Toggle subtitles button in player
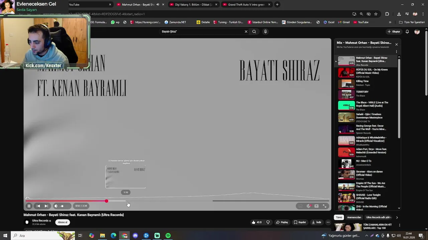 click(x=300, y=206)
